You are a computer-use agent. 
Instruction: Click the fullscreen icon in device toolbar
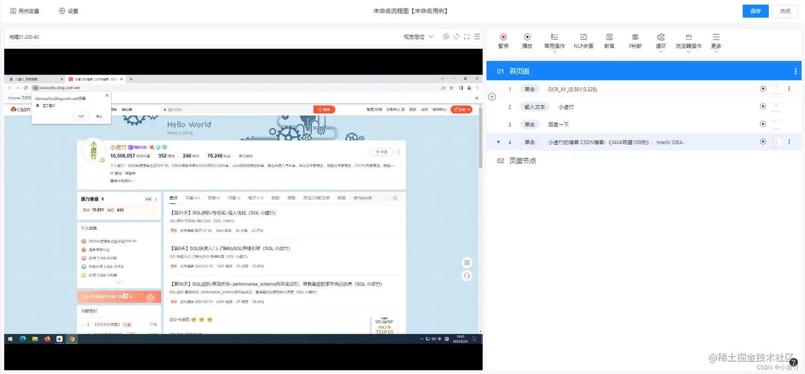467,37
